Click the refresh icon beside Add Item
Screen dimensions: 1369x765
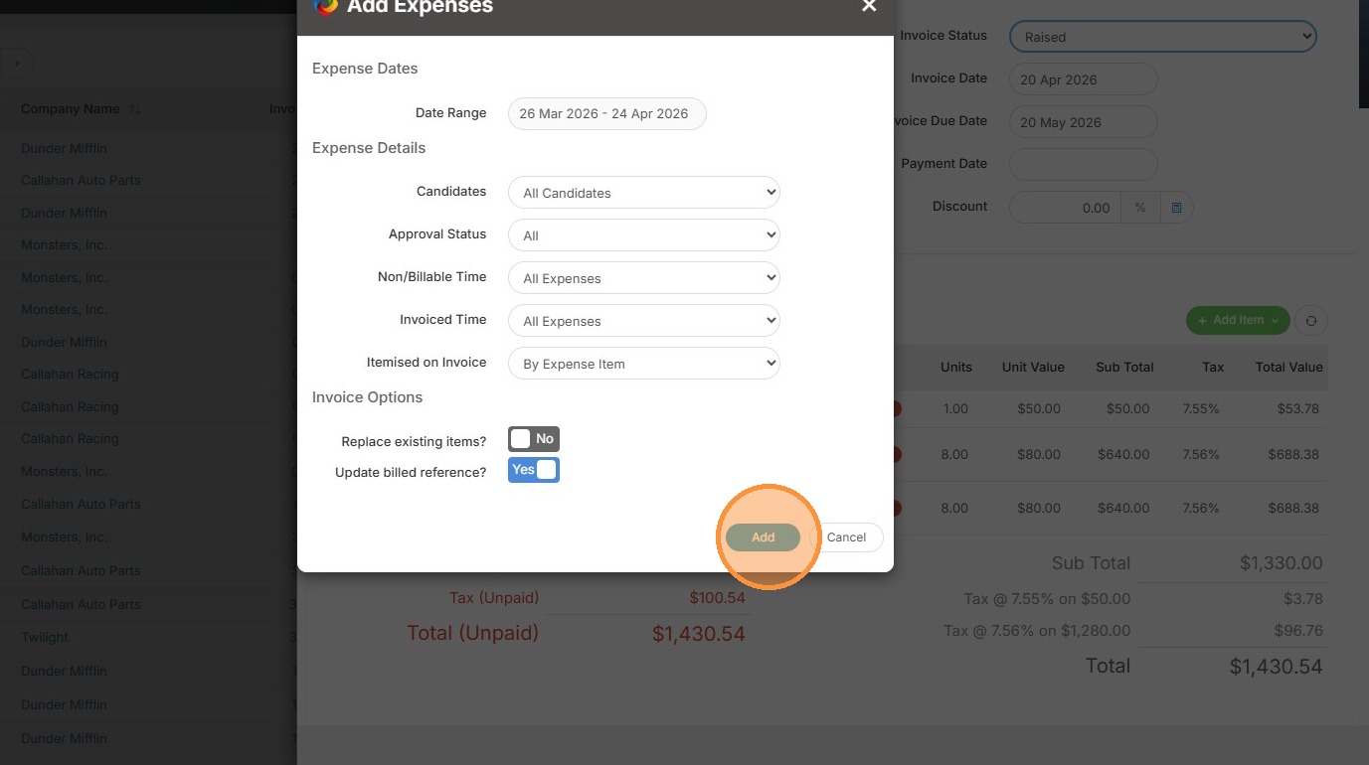pos(1311,320)
